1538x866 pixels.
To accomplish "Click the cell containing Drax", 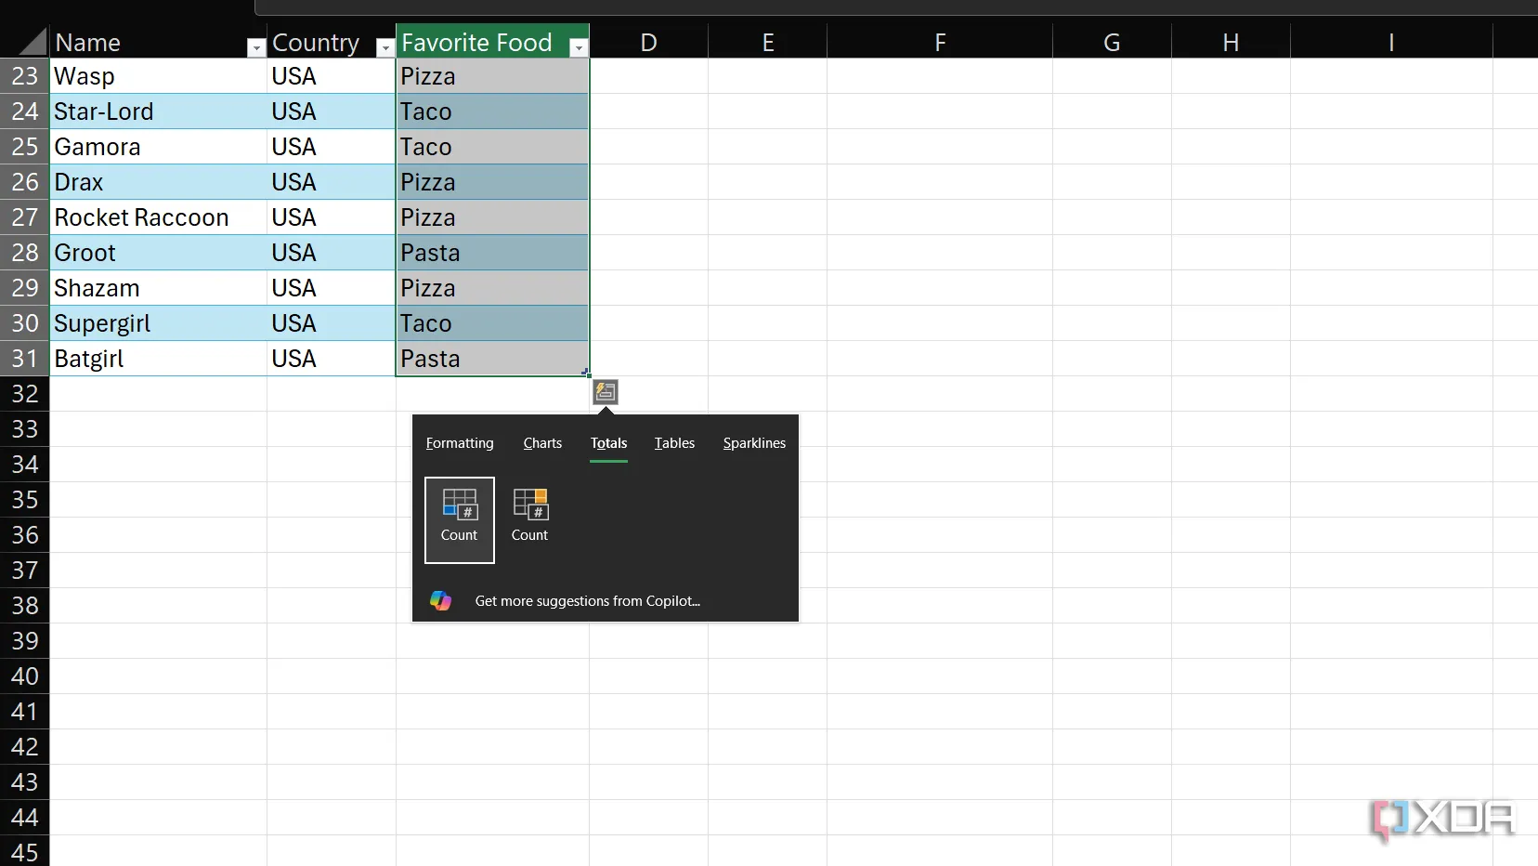I will pos(158,182).
